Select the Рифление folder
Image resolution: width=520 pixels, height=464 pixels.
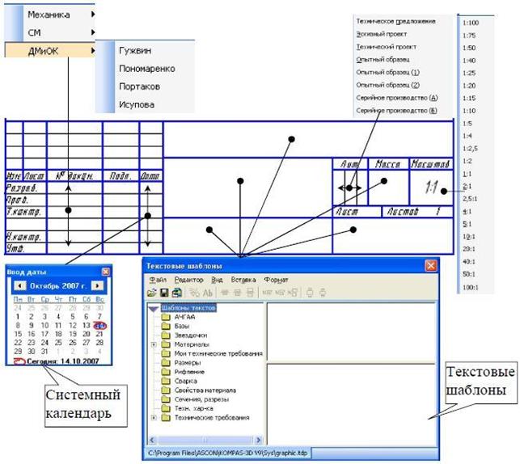189,372
